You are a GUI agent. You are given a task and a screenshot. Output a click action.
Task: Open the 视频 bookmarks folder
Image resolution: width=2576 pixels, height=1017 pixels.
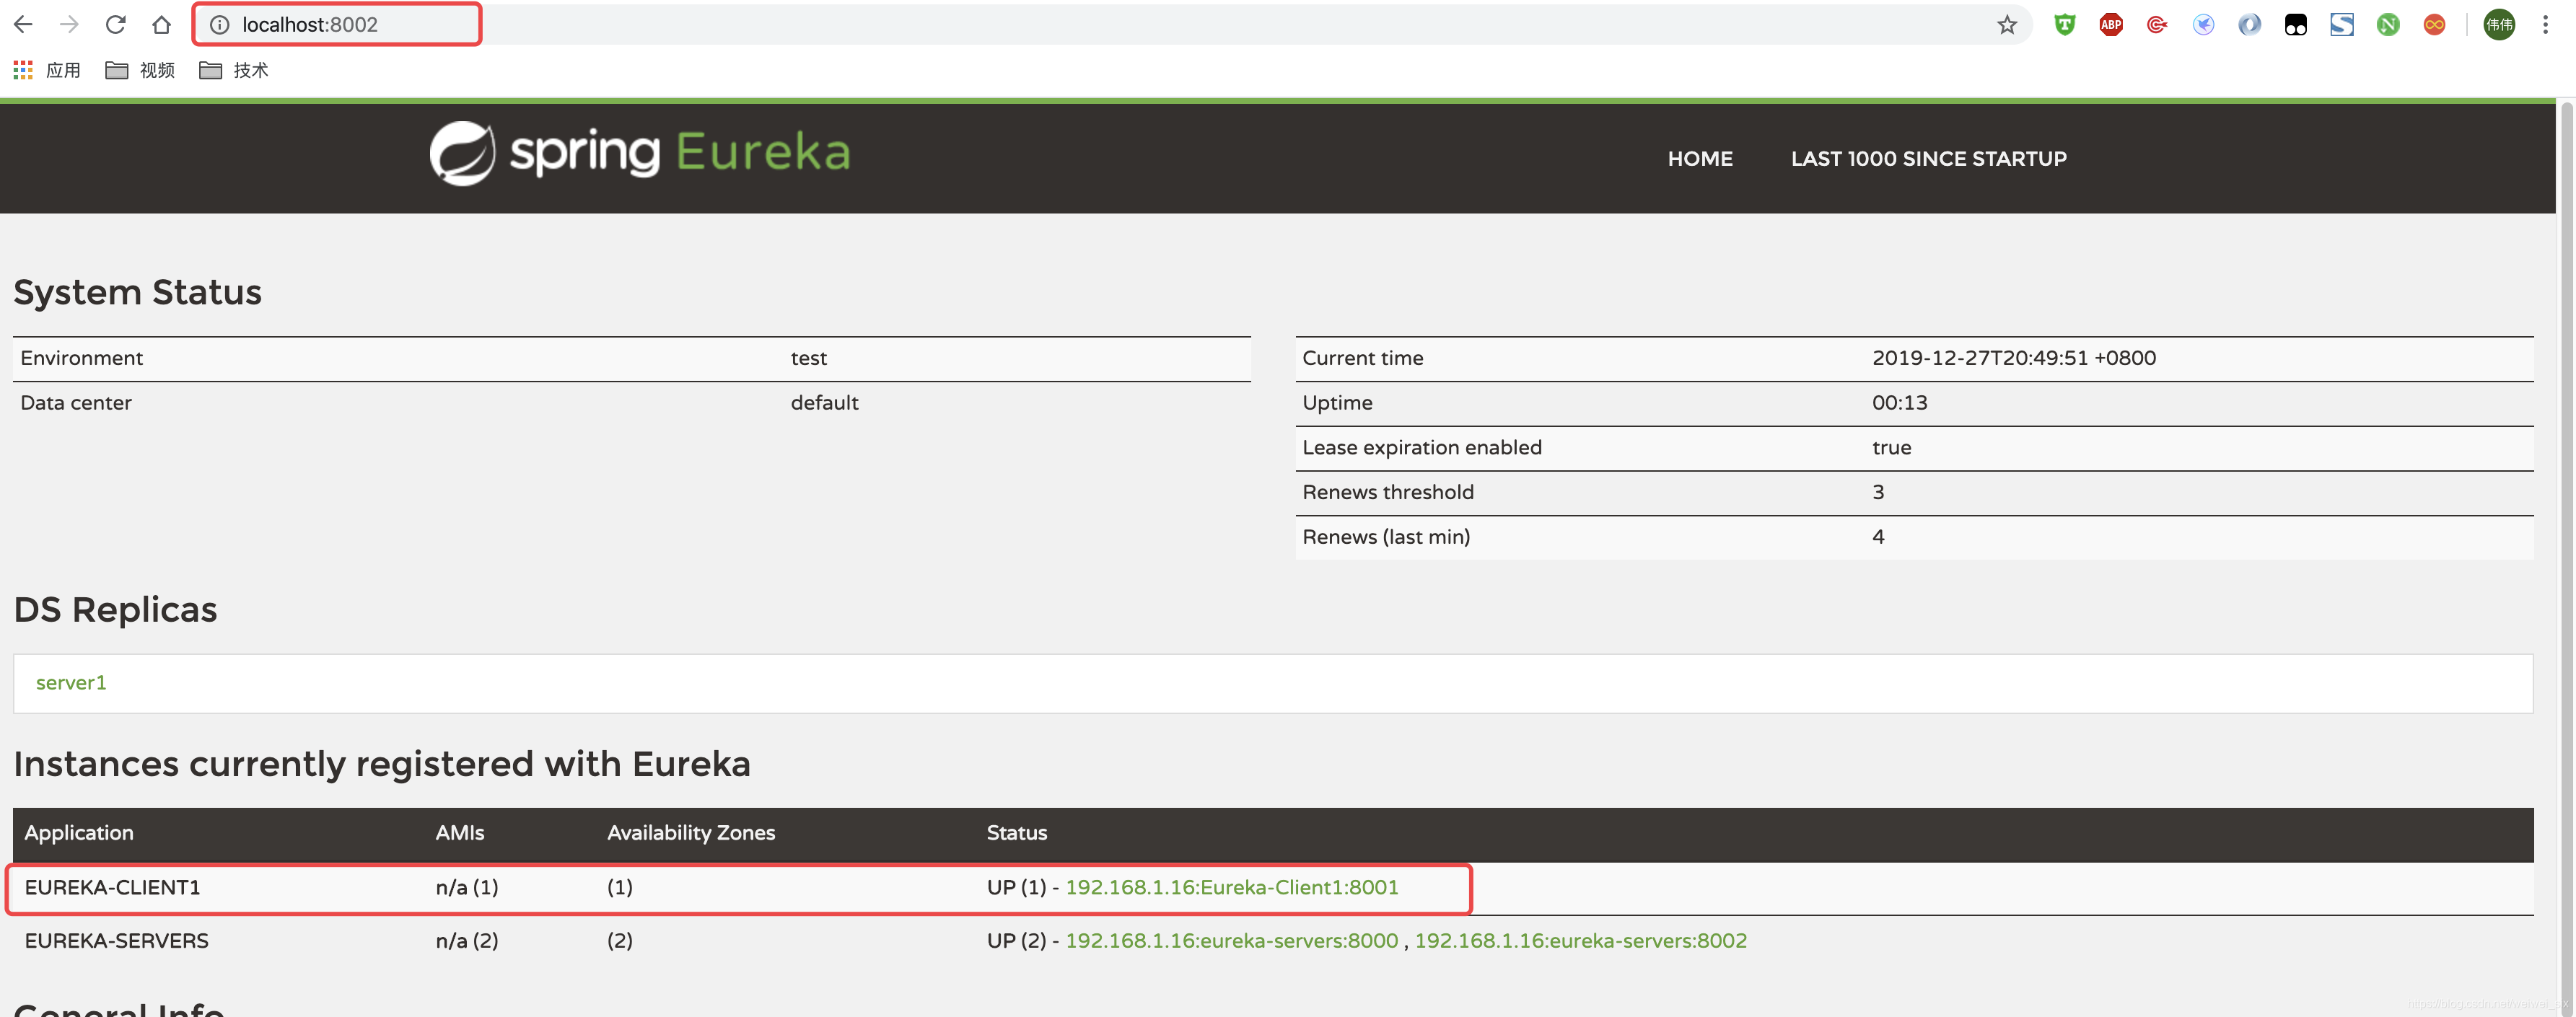click(x=140, y=70)
